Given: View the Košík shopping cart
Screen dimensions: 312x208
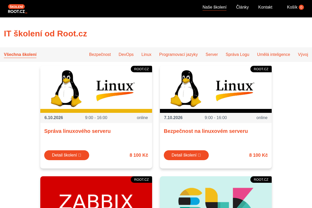Looking at the screenshot, I should (x=295, y=7).
